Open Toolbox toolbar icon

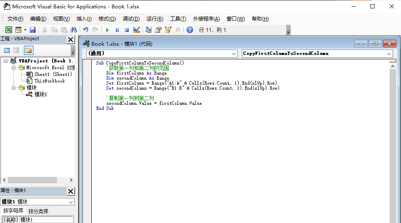click(178, 30)
